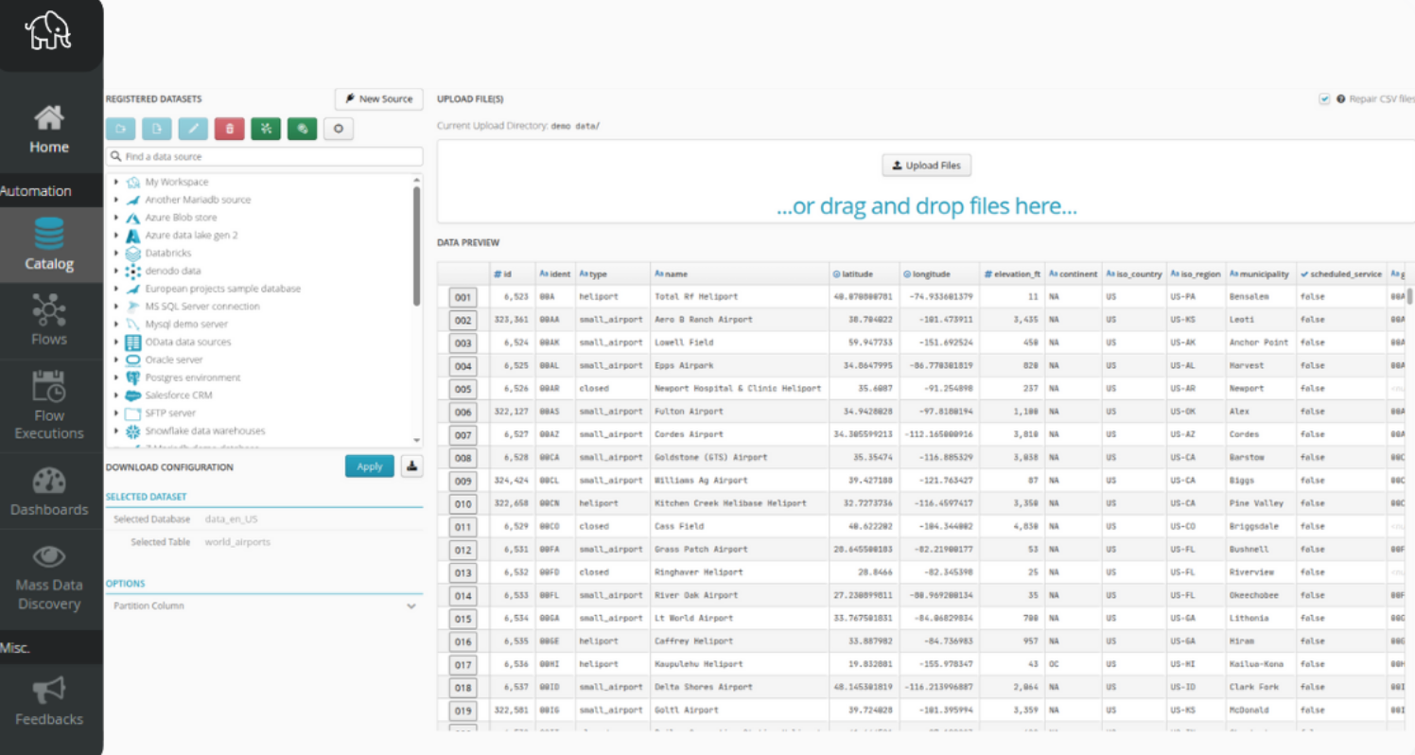Expand the Databricks tree node

click(116, 254)
